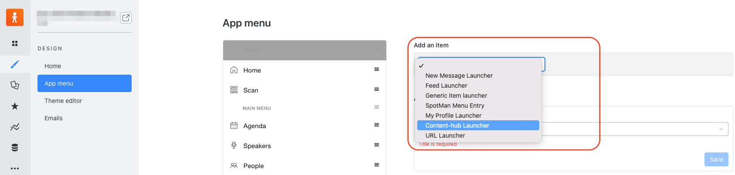Open the database icon in sidebar
Viewport: 735px width, 175px height.
pyautogui.click(x=15, y=148)
